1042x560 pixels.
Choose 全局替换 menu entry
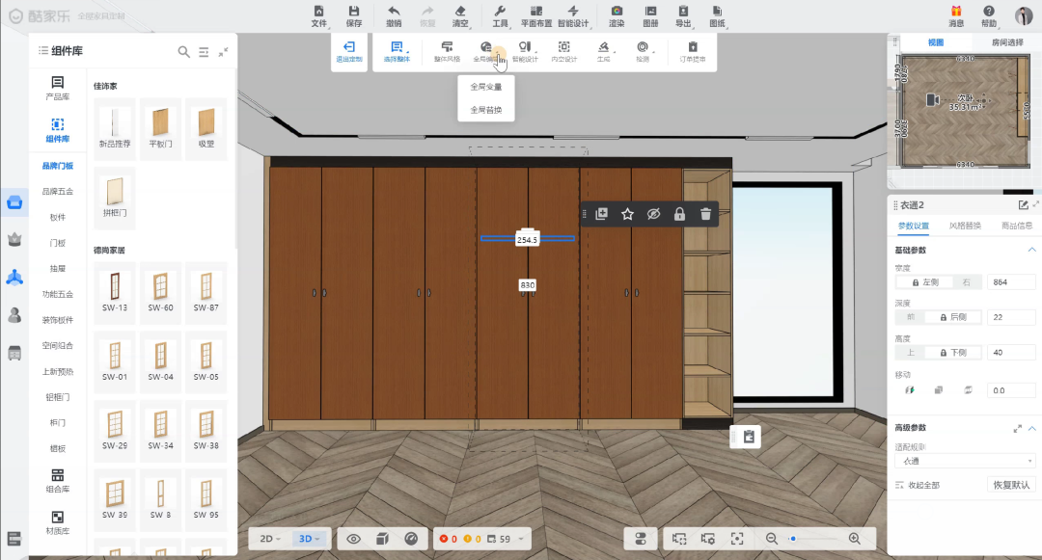pyautogui.click(x=485, y=110)
